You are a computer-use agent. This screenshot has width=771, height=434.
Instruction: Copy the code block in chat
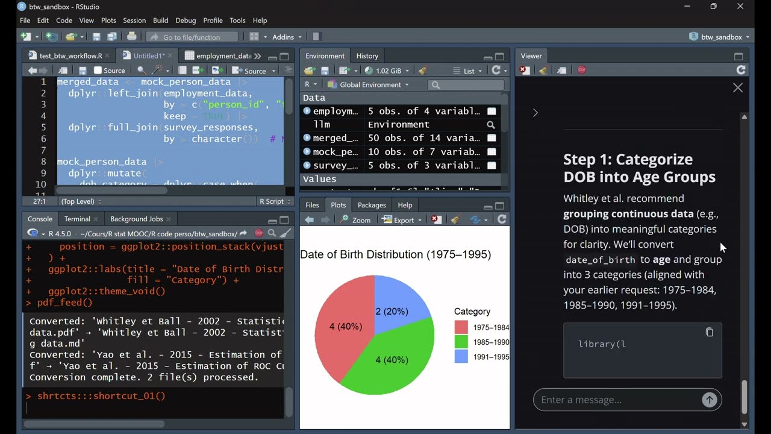[x=710, y=332]
